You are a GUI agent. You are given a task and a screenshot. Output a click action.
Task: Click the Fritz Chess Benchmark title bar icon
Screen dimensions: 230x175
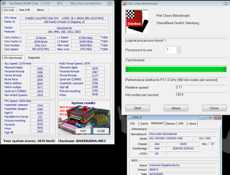click(124, 3)
